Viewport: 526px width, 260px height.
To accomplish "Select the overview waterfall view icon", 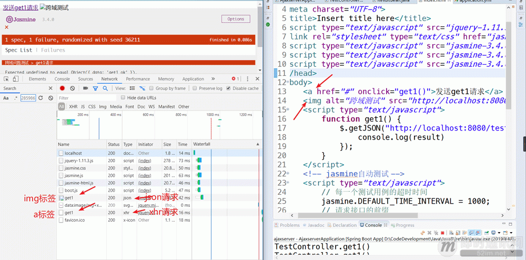I will tap(142, 88).
